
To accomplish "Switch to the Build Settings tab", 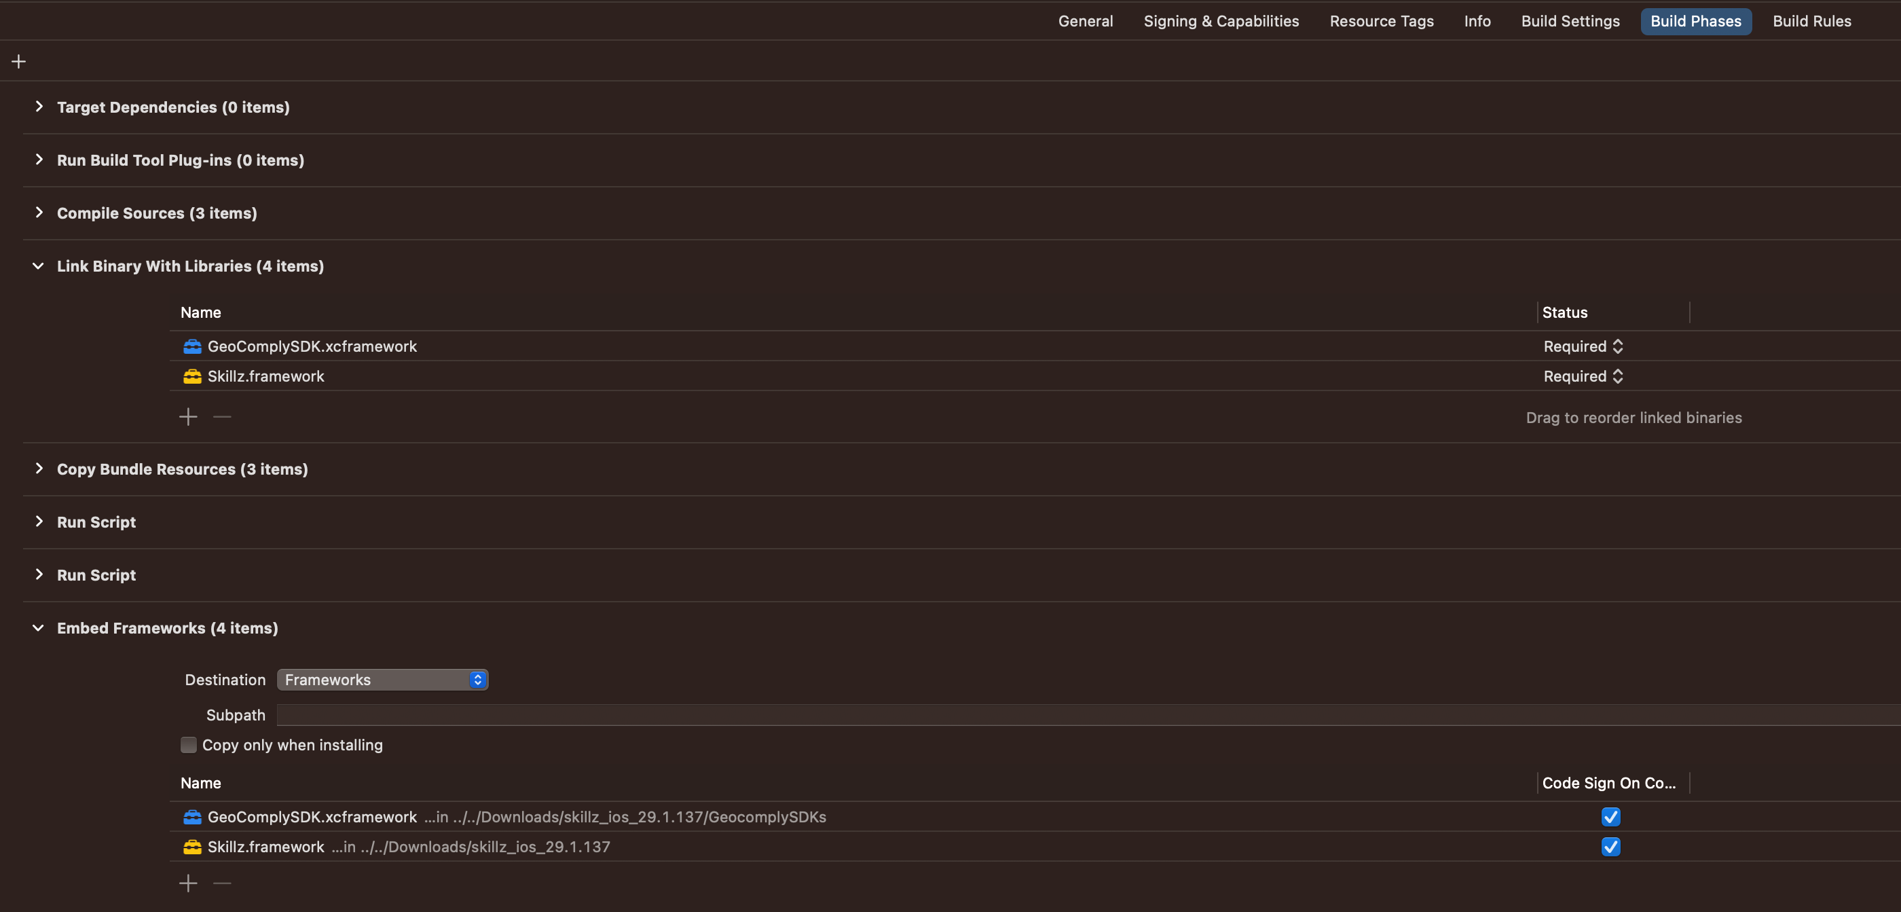I will coord(1570,20).
